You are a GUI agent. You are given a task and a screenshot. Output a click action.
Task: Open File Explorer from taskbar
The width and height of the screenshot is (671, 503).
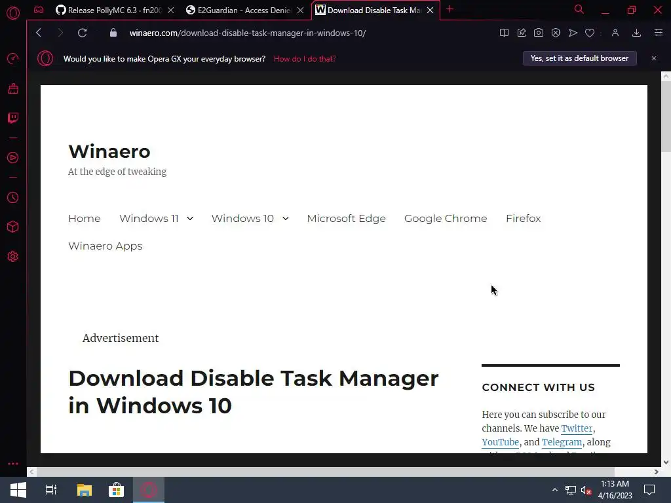pos(85,490)
